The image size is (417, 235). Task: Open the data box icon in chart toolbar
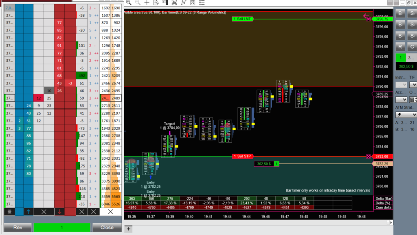tap(156, 2)
